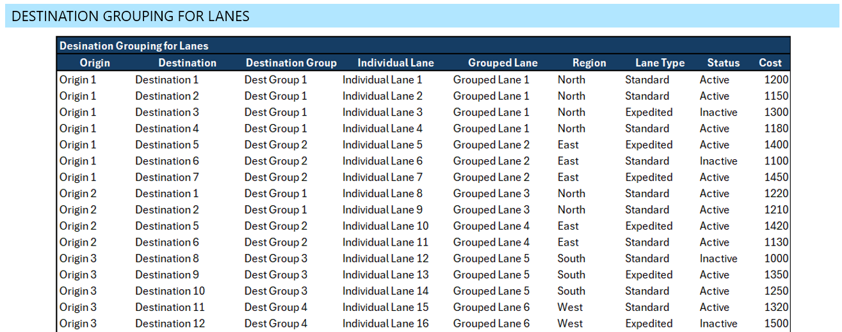Select Destination 12 cell
The width and height of the screenshot is (842, 332).
point(170,324)
